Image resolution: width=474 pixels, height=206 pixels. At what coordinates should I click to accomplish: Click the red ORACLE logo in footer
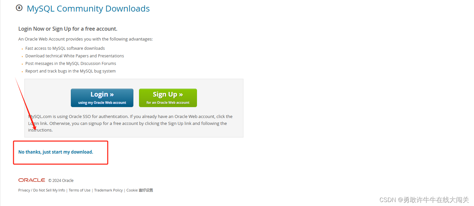click(32, 180)
